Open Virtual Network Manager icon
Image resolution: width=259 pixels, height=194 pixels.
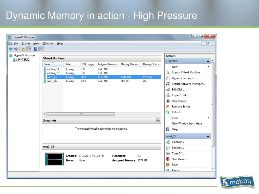(168, 84)
